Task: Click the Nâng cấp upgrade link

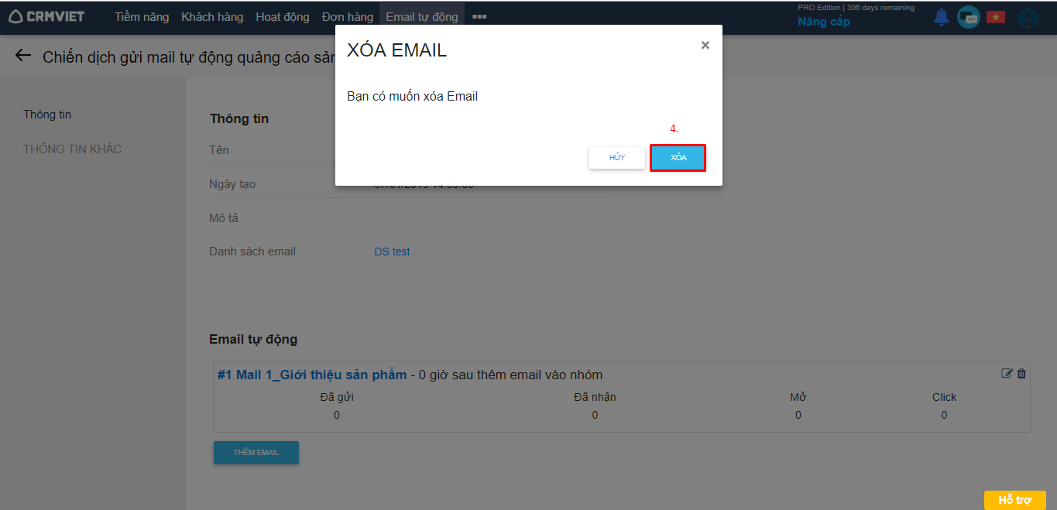Action: click(824, 22)
